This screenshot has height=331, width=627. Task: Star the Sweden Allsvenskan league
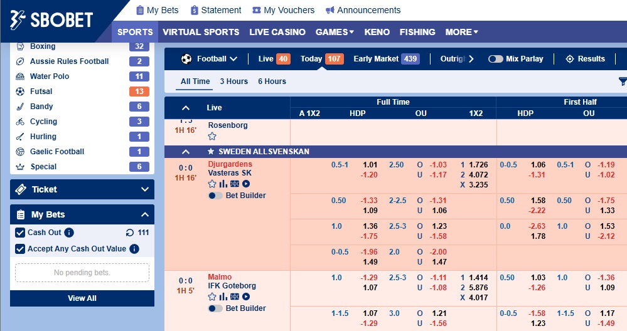pyautogui.click(x=211, y=152)
